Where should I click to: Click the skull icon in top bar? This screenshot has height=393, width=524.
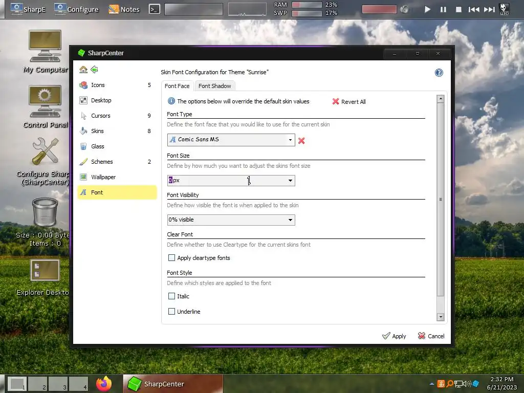pyautogui.click(x=504, y=9)
